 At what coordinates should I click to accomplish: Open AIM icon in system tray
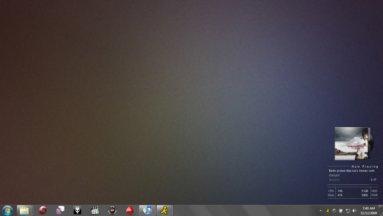327,211
